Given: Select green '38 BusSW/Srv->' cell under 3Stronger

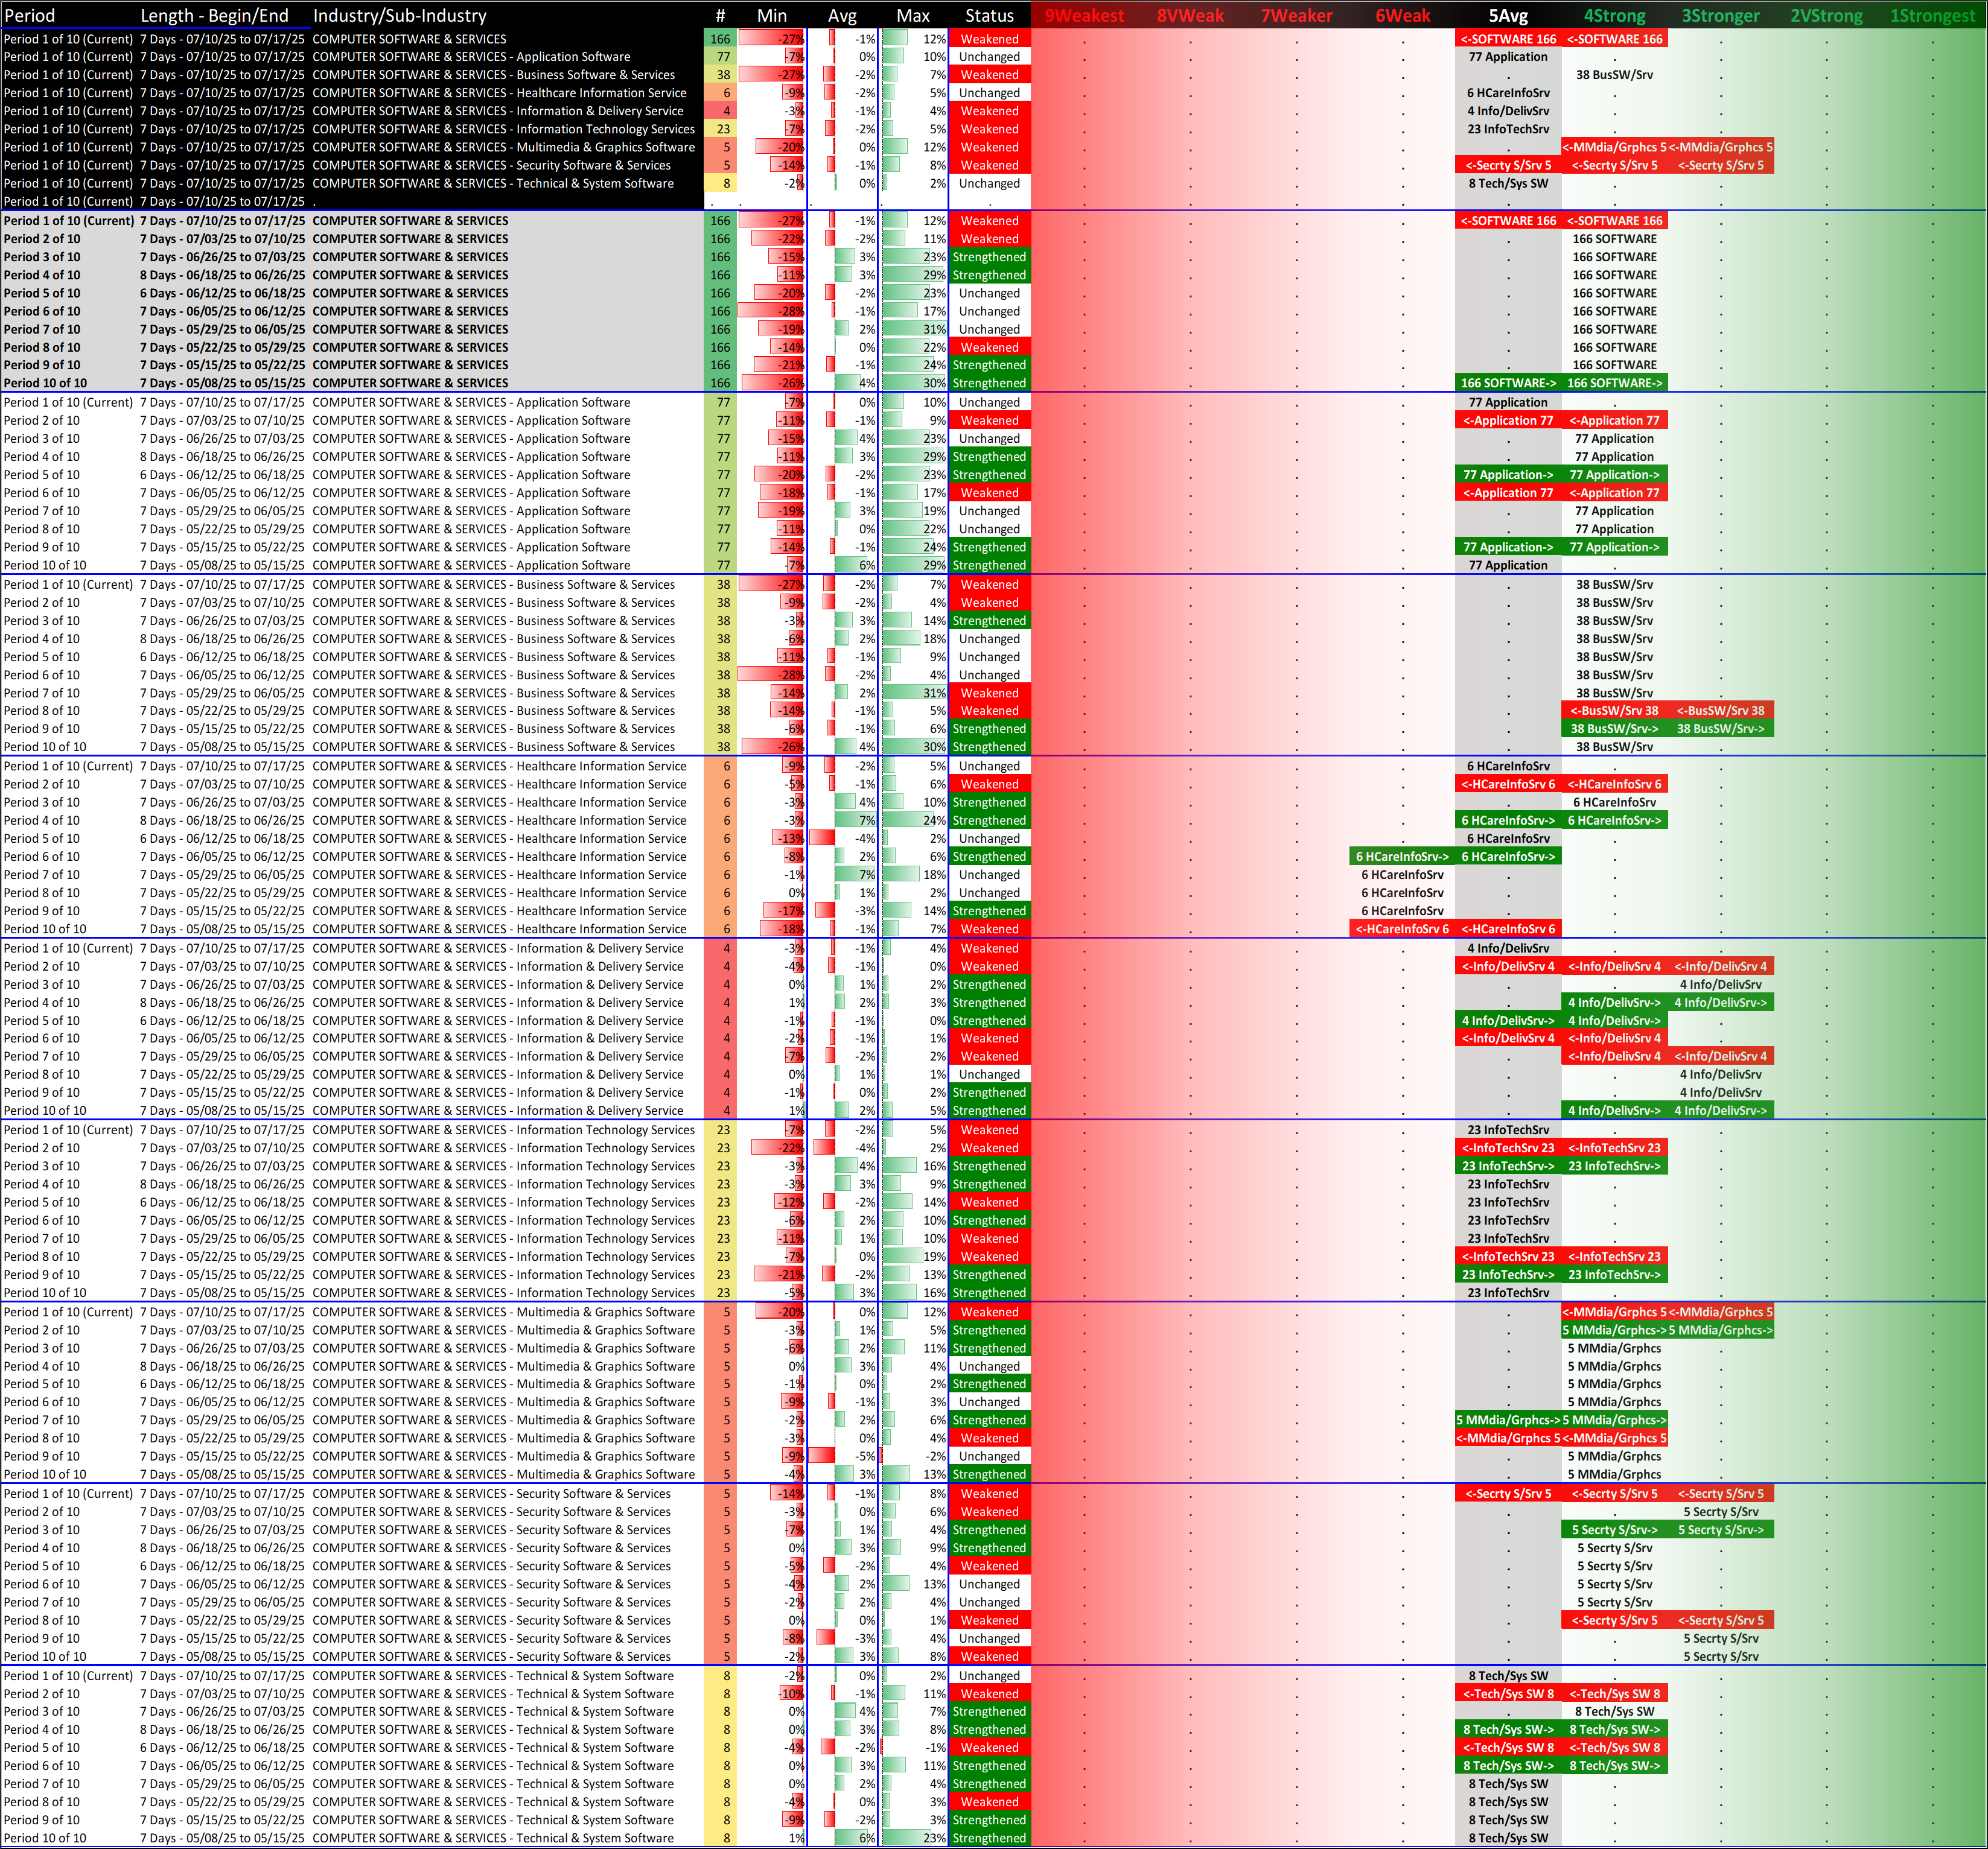Looking at the screenshot, I should [x=1720, y=729].
